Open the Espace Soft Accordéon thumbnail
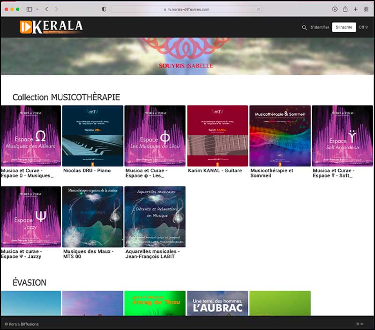This screenshot has width=375, height=330. click(343, 136)
